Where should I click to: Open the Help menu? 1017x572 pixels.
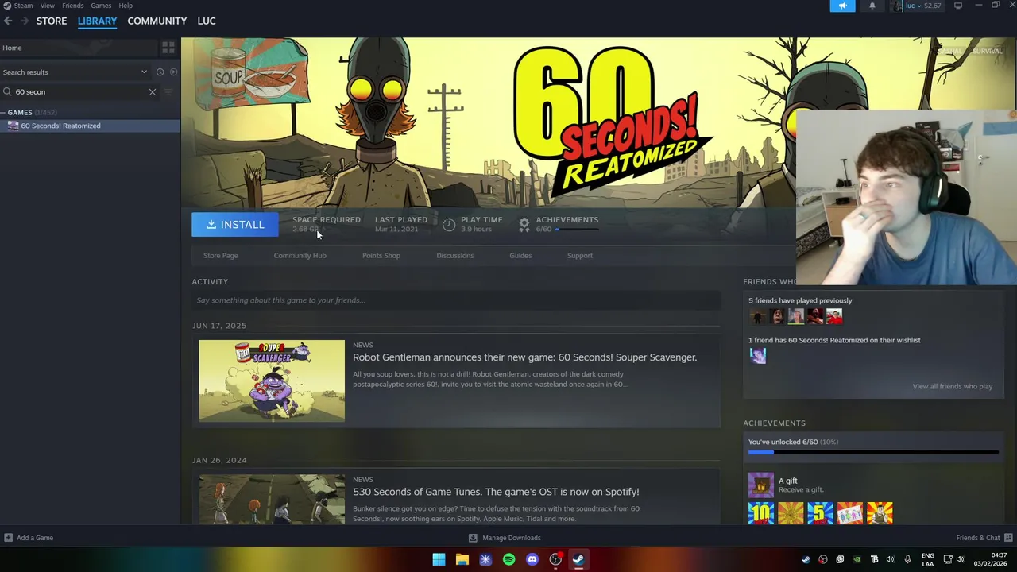tap(126, 6)
